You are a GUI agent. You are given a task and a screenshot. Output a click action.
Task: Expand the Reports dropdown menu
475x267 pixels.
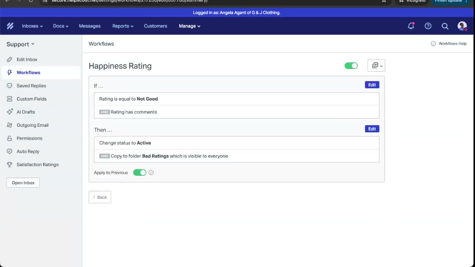[x=123, y=26]
